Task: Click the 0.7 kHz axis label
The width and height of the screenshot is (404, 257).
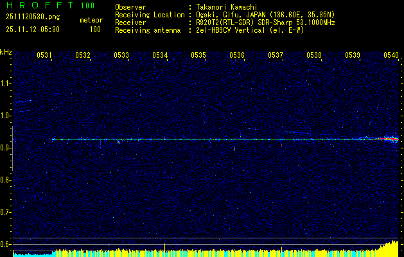Action: (5, 212)
